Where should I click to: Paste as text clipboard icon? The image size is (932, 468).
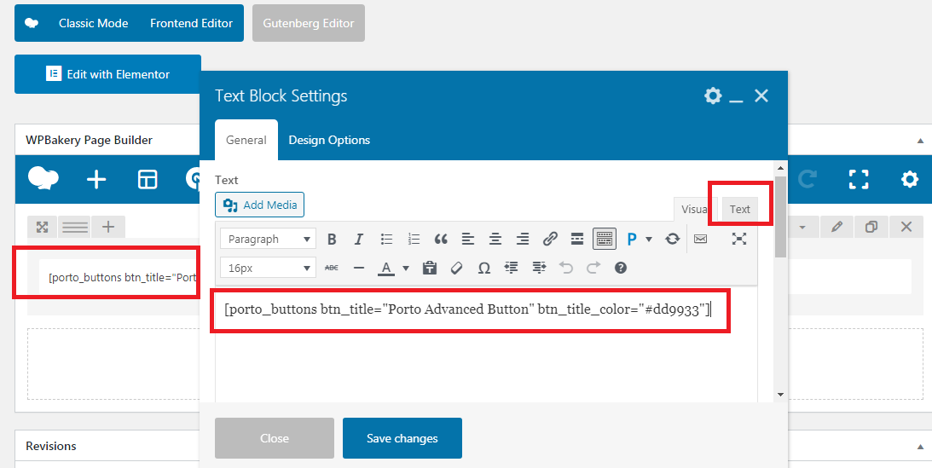(x=429, y=268)
